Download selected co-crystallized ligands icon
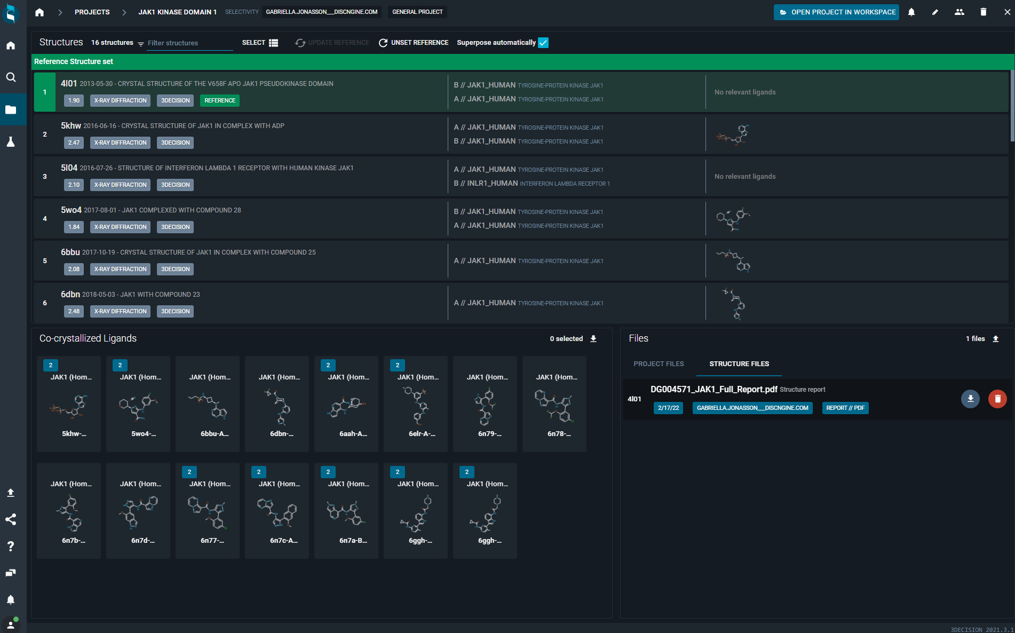This screenshot has height=633, width=1015. tap(593, 339)
